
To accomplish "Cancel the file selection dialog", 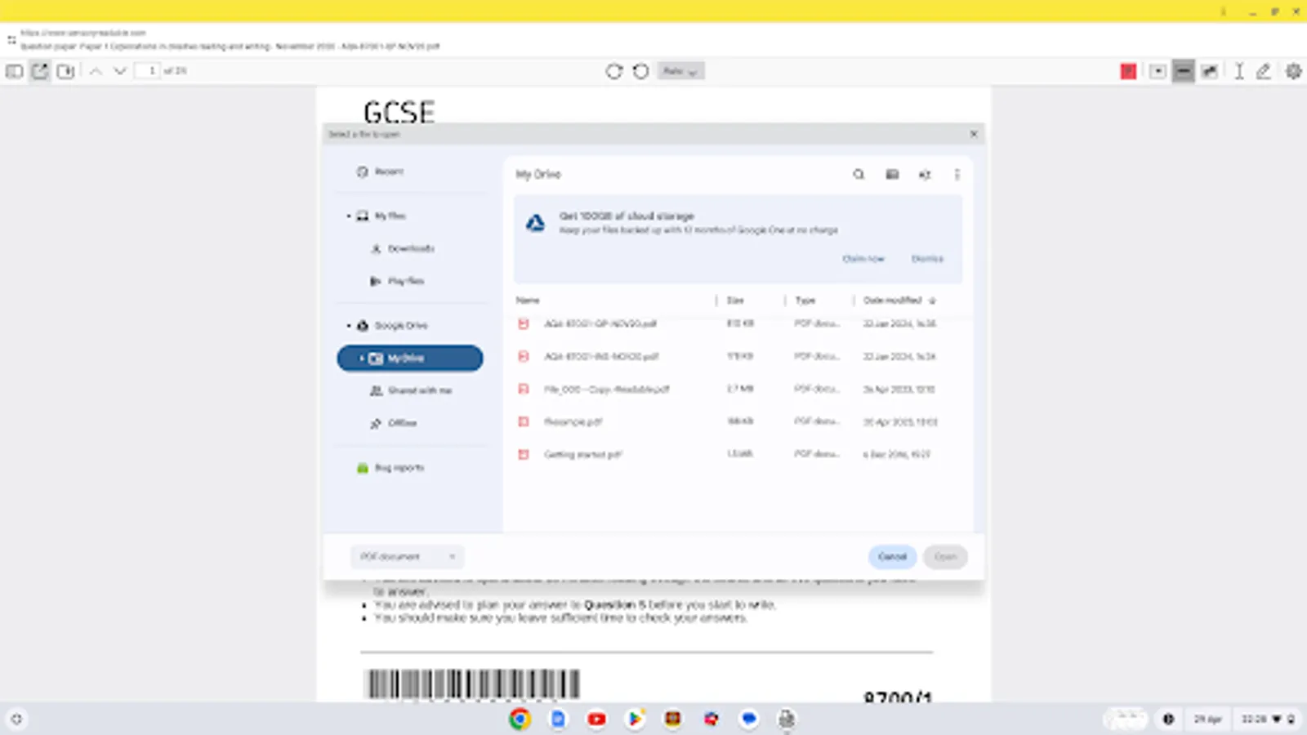I will coord(892,556).
